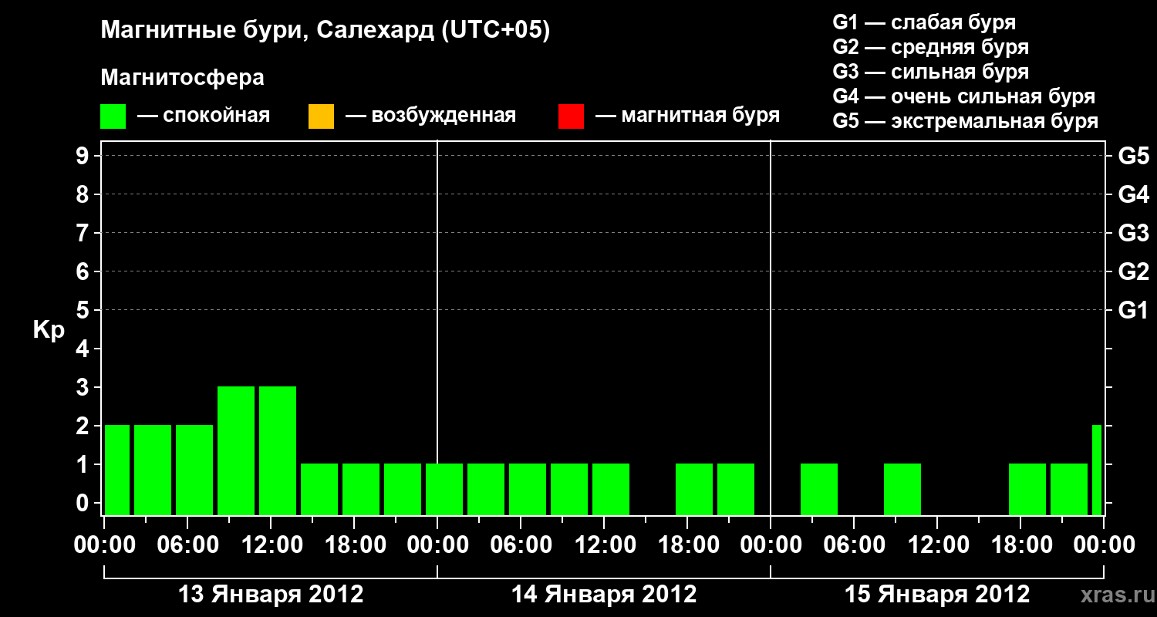
Task: Click the 06:00 time label on 14 January
Action: pos(521,545)
